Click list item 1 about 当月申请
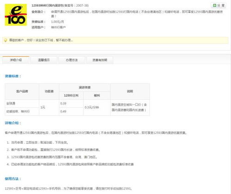 tap(37, 142)
